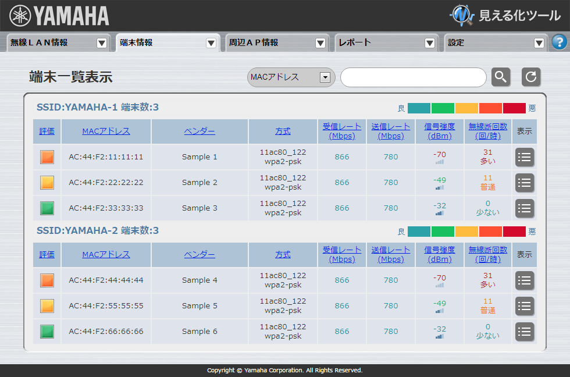Viewport: 570px width, 377px height.
Task: Click orange evaluation icon for Sample 1
Action: click(x=47, y=157)
